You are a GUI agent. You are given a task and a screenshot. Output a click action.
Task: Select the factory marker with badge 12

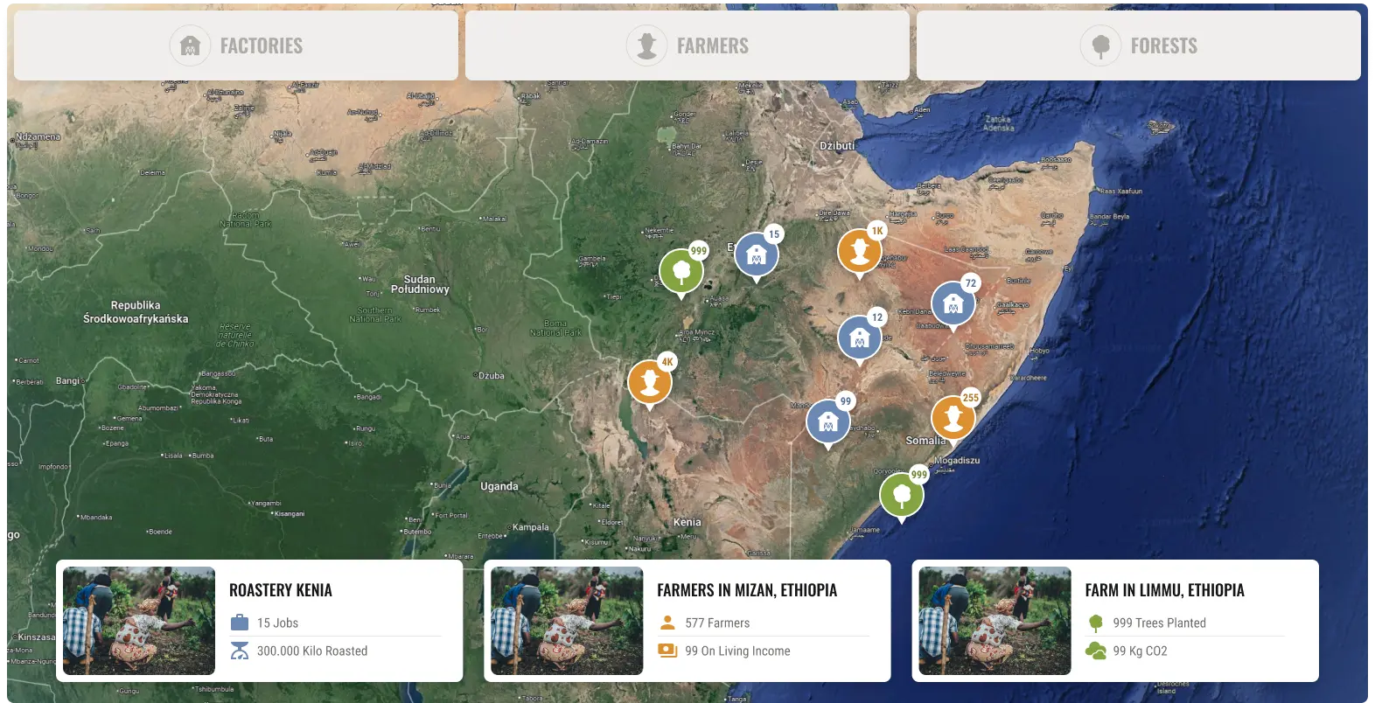(859, 338)
